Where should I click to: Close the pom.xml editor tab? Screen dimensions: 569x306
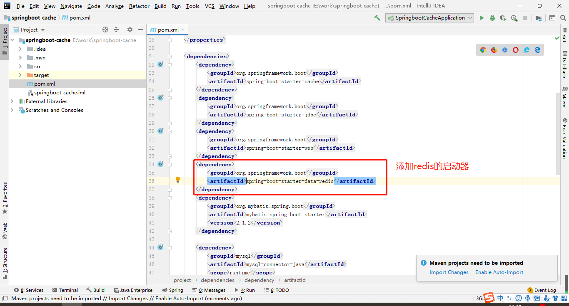[x=183, y=30]
